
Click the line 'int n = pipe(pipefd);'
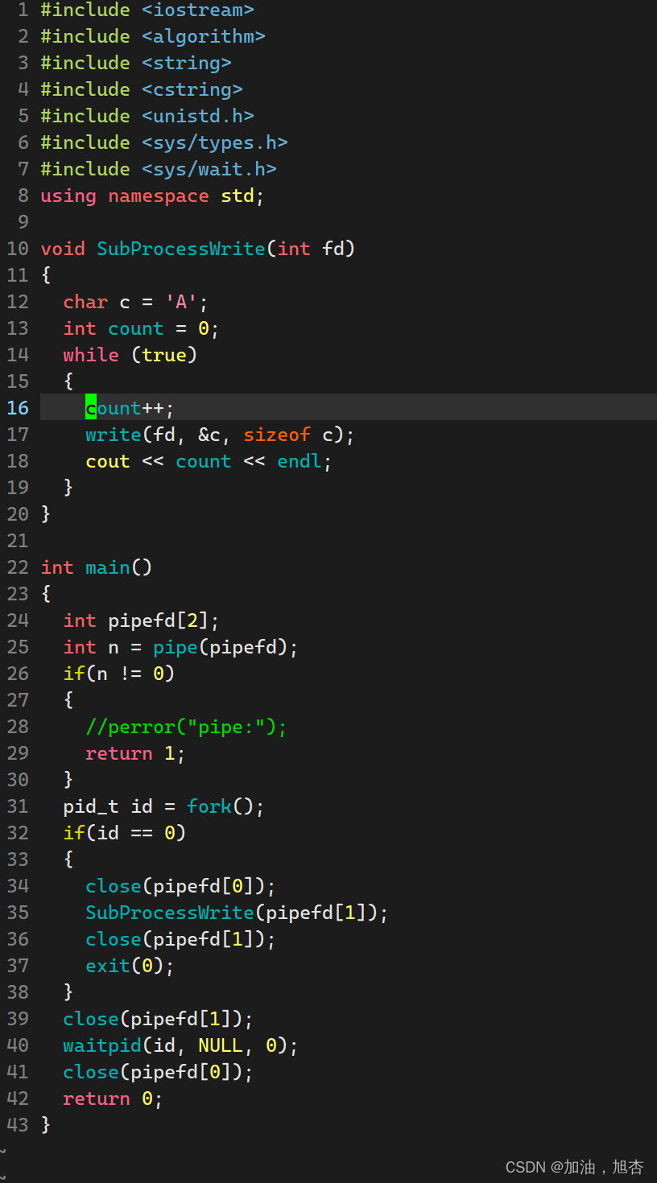point(181,648)
